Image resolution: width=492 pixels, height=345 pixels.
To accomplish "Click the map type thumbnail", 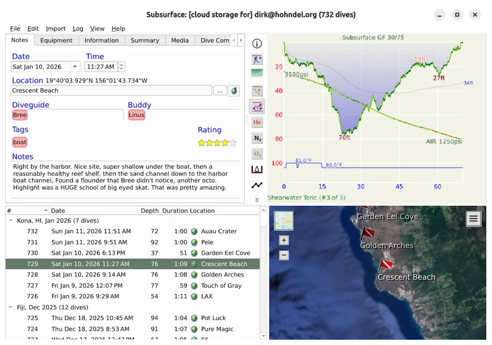I will coord(284,221).
